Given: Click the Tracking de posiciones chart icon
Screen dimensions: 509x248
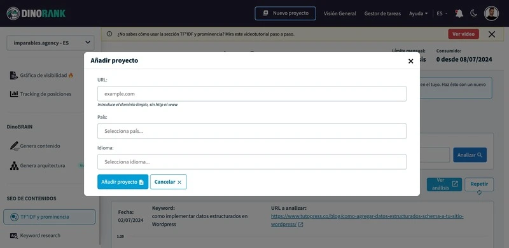Looking at the screenshot, I should (x=14, y=94).
